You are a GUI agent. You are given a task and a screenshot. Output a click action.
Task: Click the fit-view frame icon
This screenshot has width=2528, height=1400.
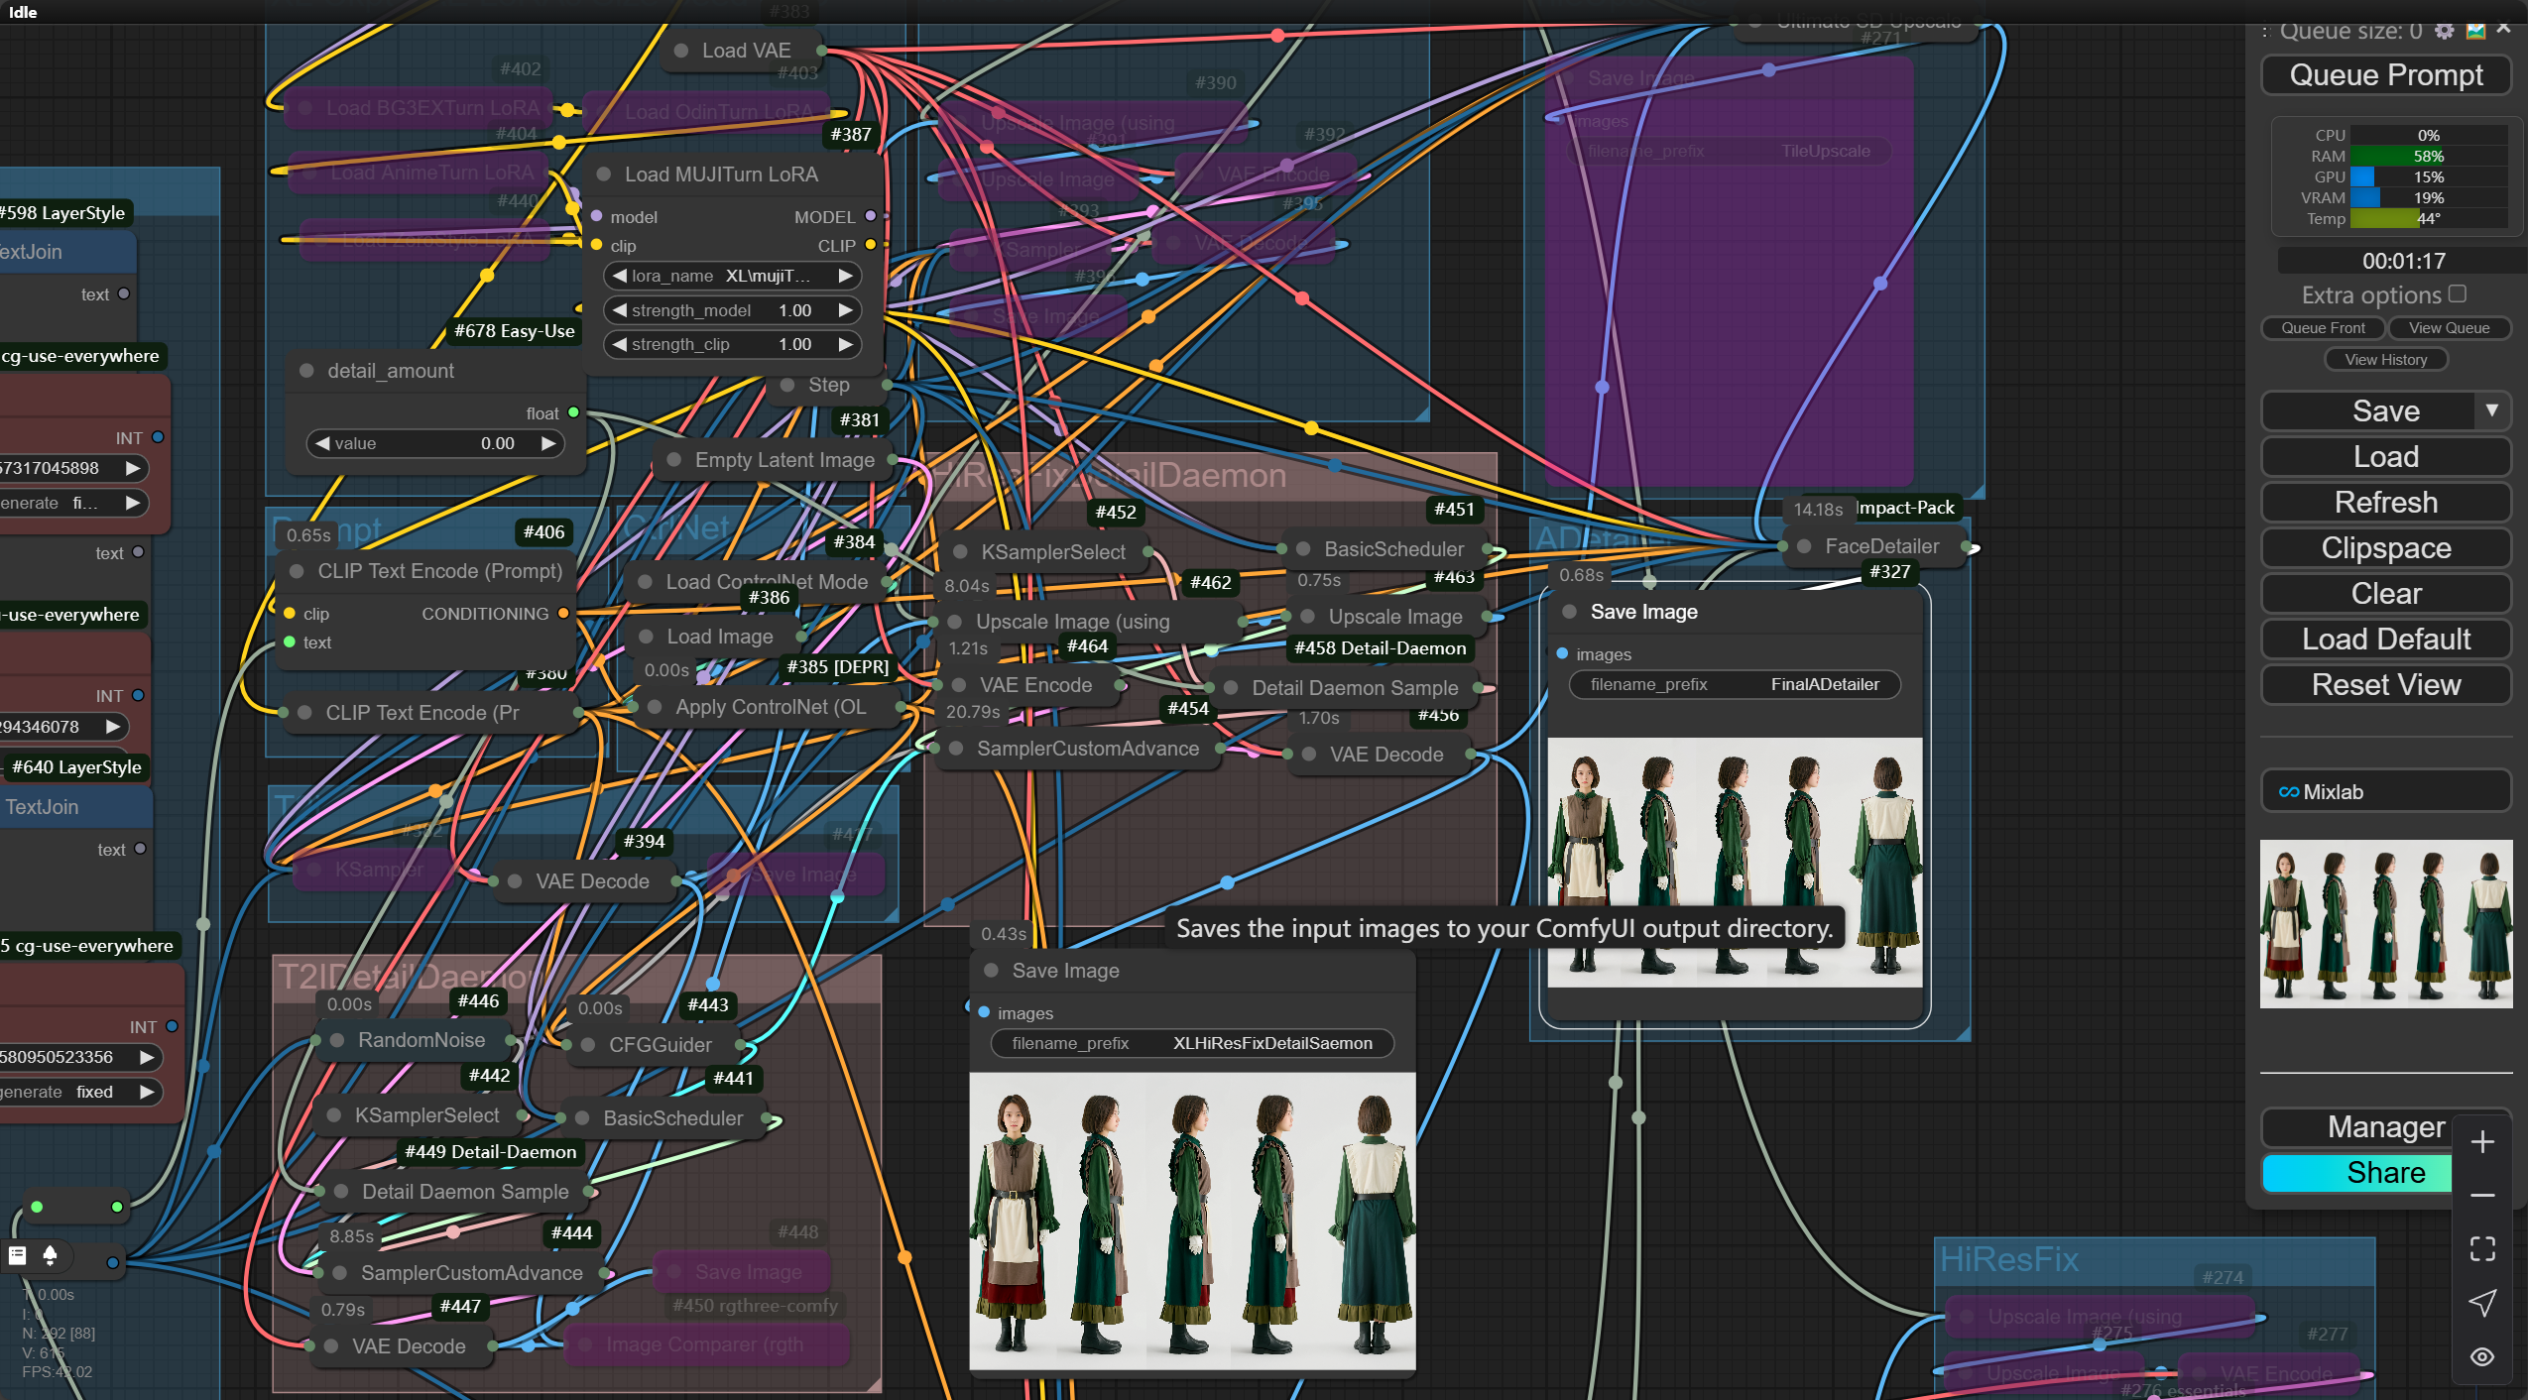click(x=2482, y=1249)
